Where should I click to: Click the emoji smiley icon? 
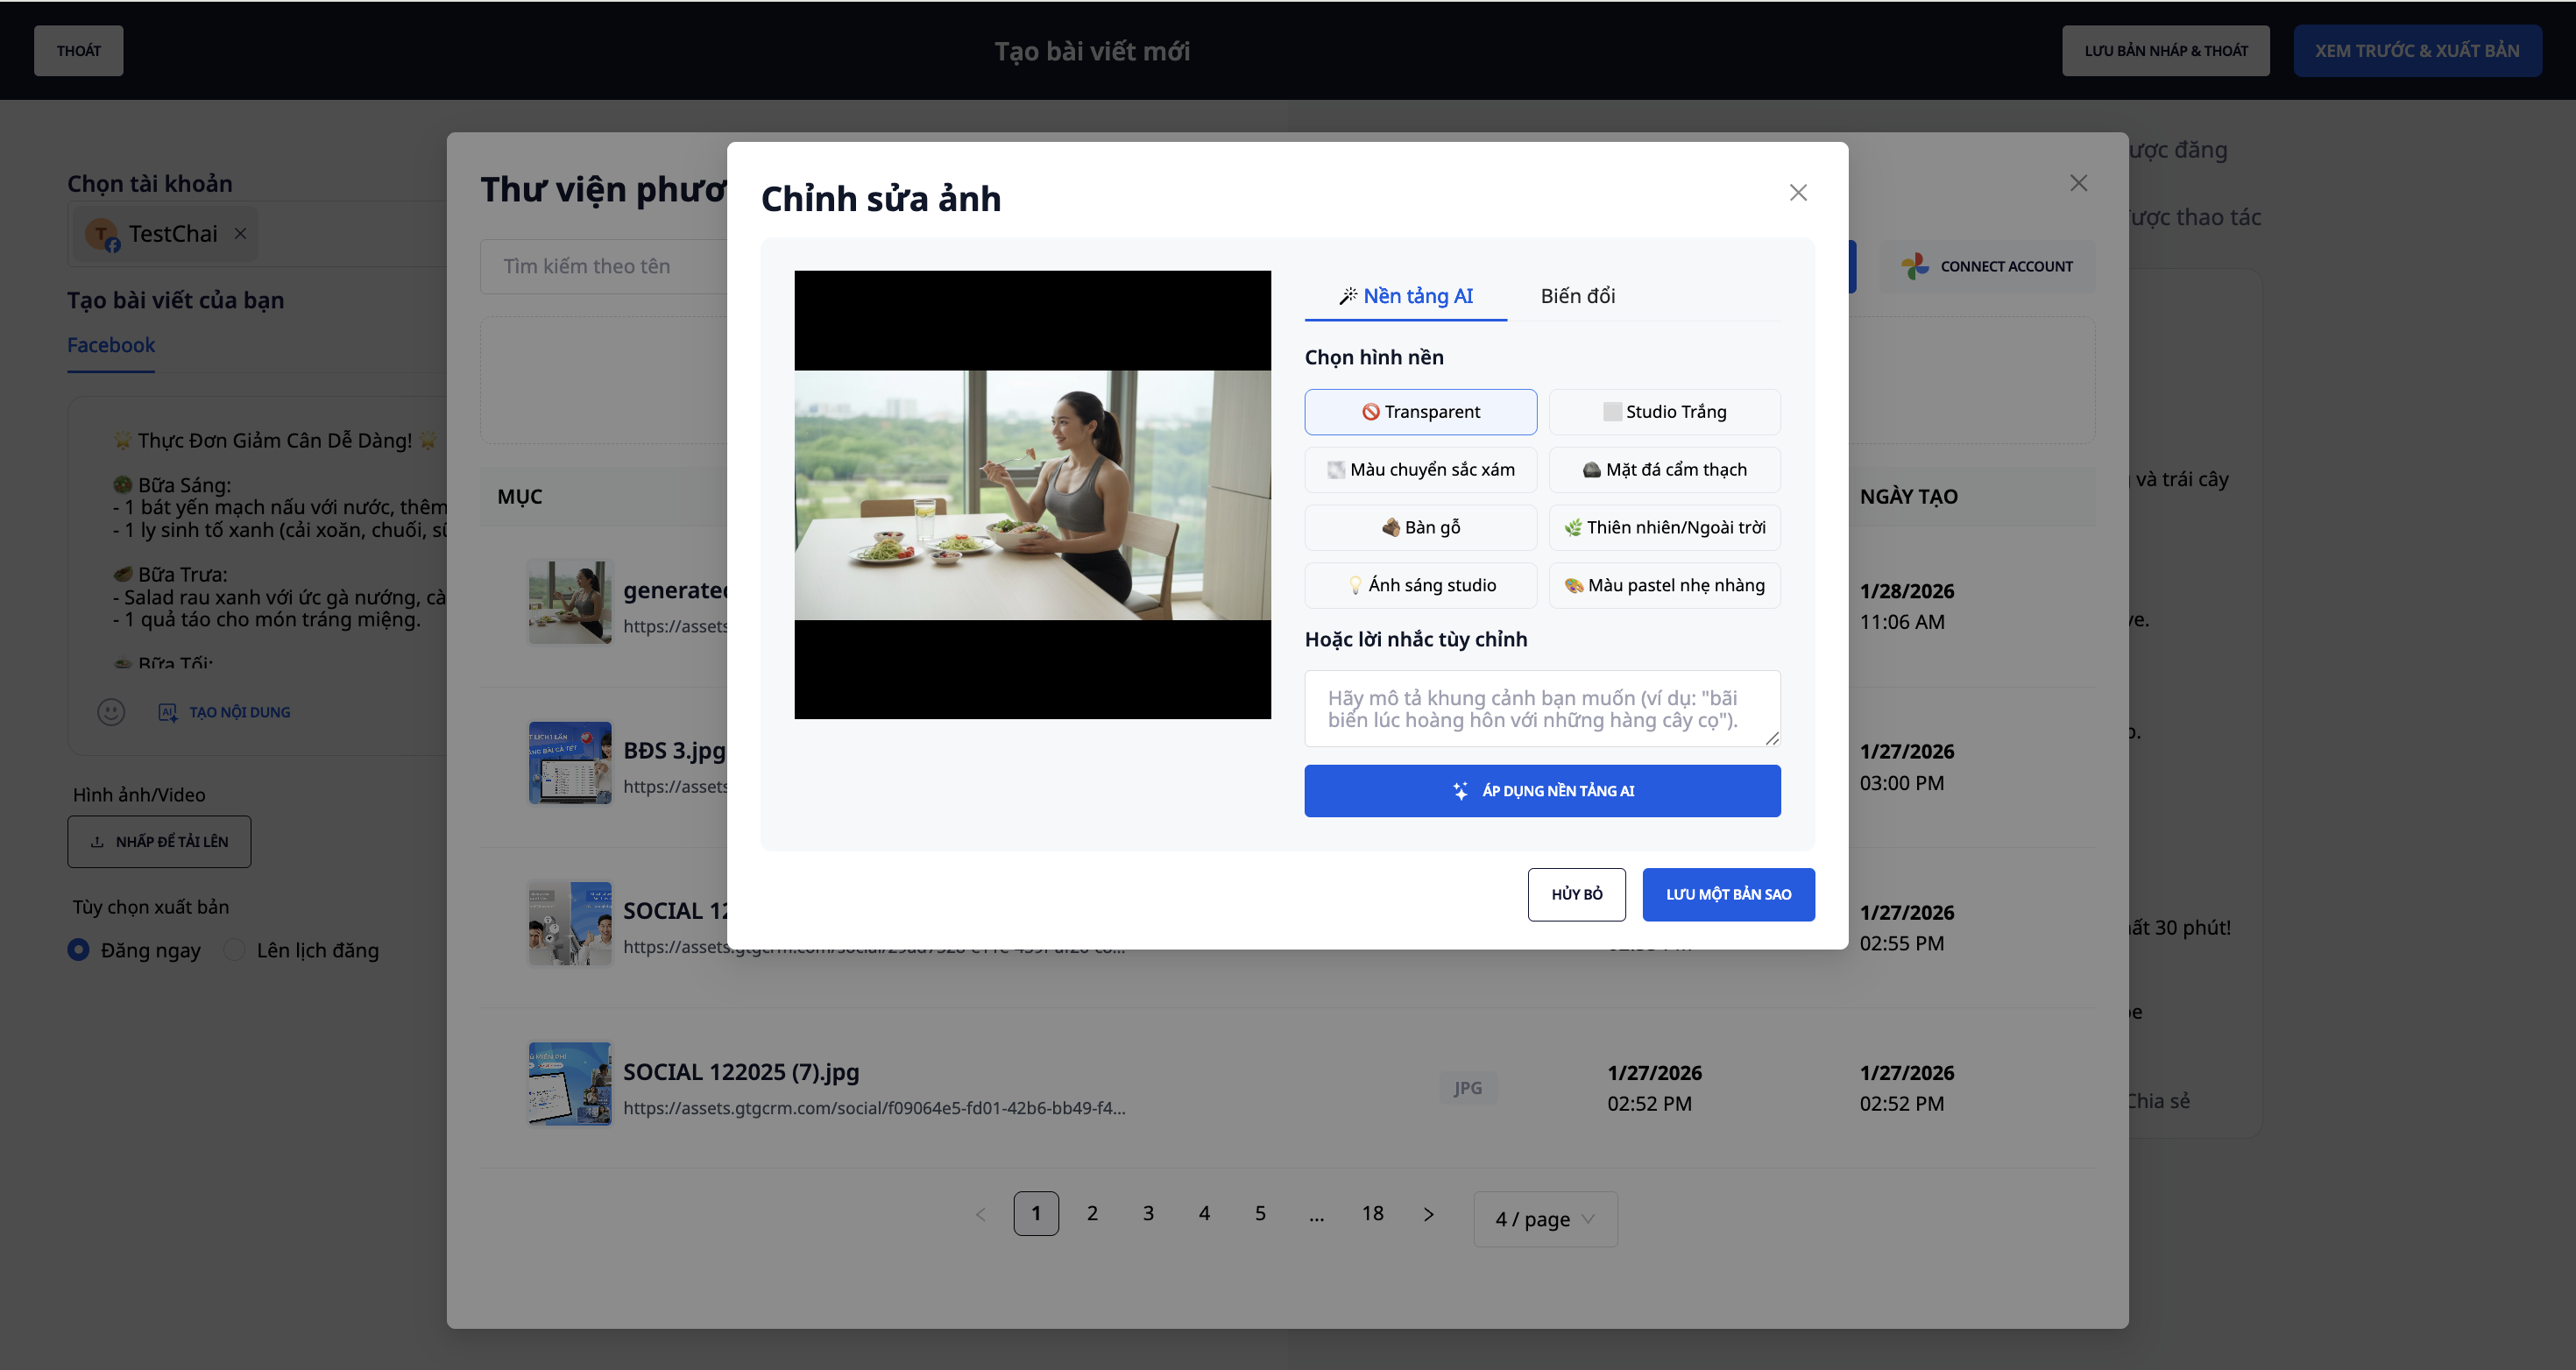[x=111, y=712]
